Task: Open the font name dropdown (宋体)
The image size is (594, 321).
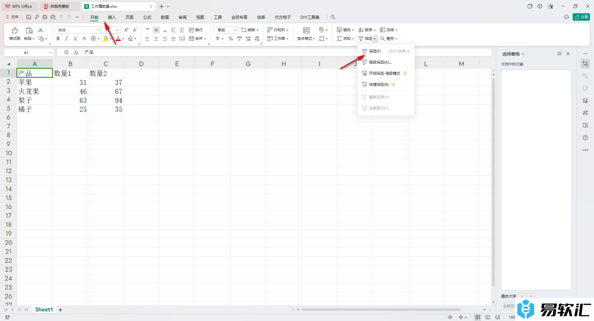Action: (x=98, y=30)
